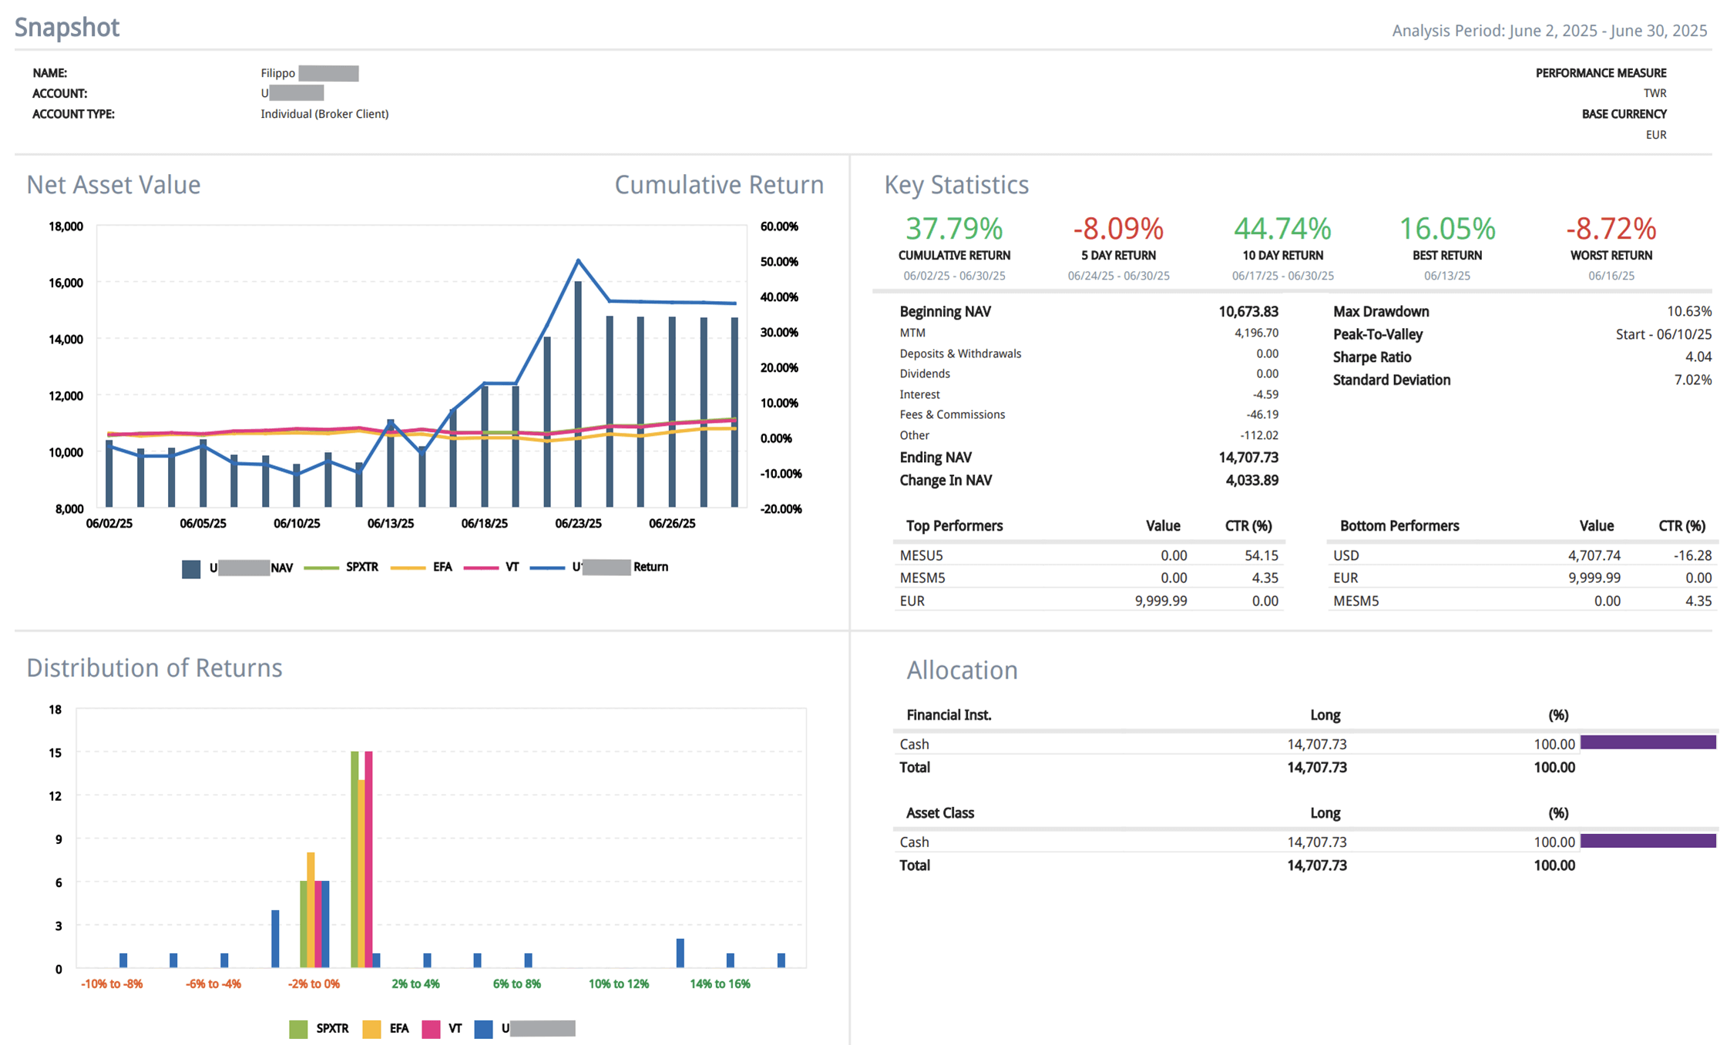
Task: Click the SPXTR green legend swatch in NAV chart
Action: 321,568
